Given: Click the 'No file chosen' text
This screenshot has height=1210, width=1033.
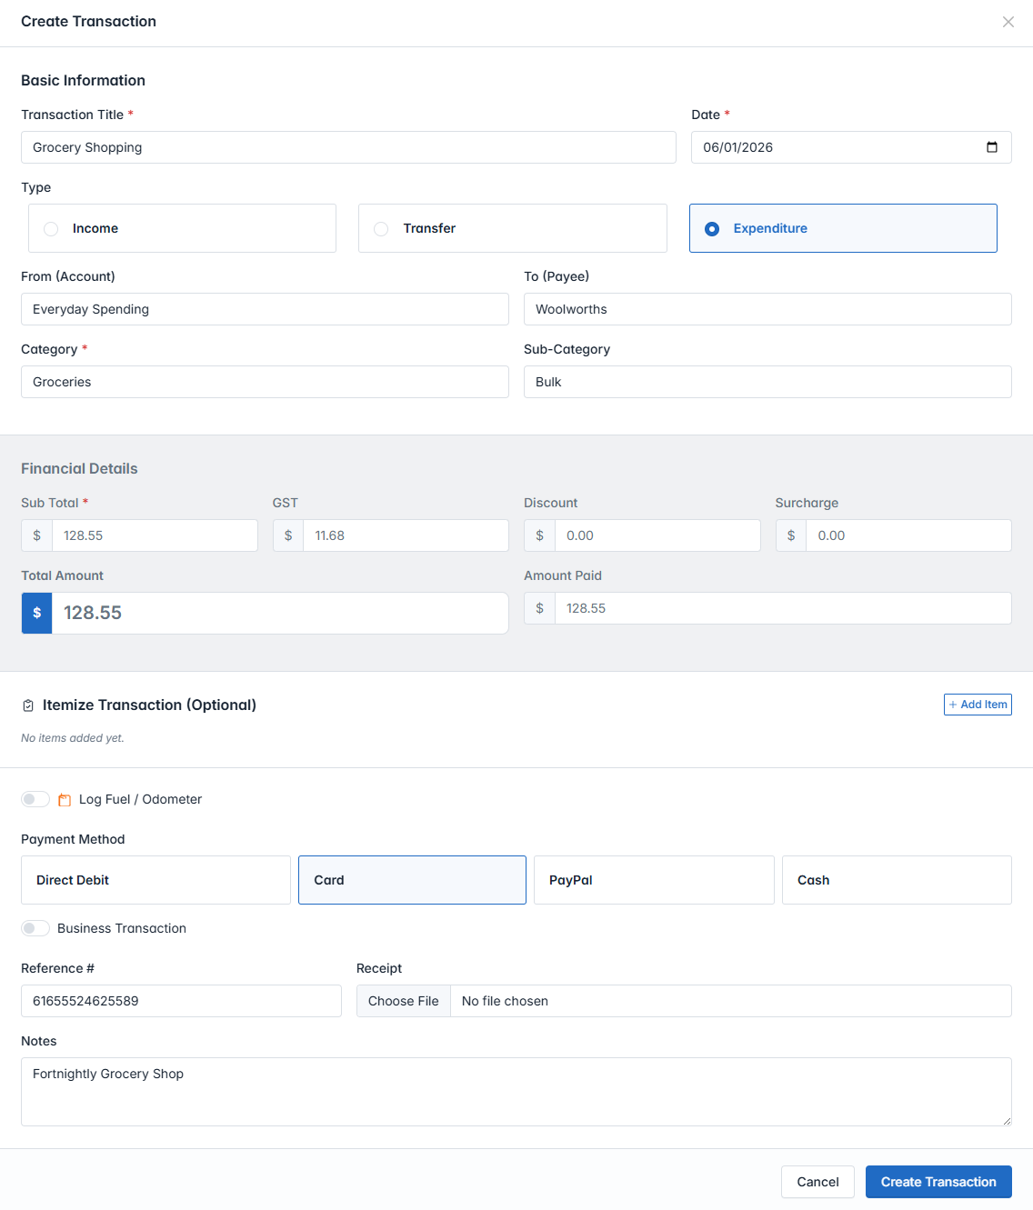Looking at the screenshot, I should point(505,1001).
